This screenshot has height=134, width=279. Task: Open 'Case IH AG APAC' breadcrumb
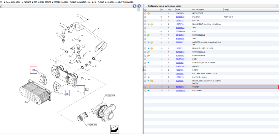pos(13,2)
